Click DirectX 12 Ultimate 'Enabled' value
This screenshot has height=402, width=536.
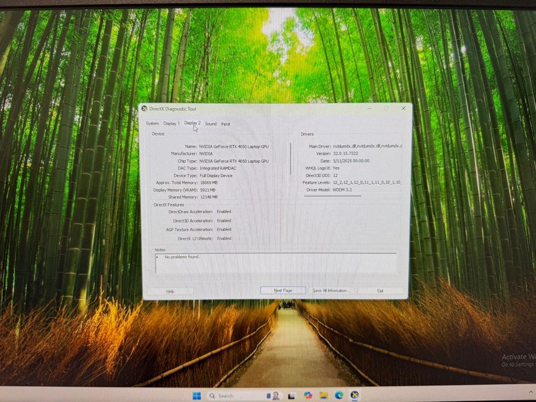coord(224,238)
